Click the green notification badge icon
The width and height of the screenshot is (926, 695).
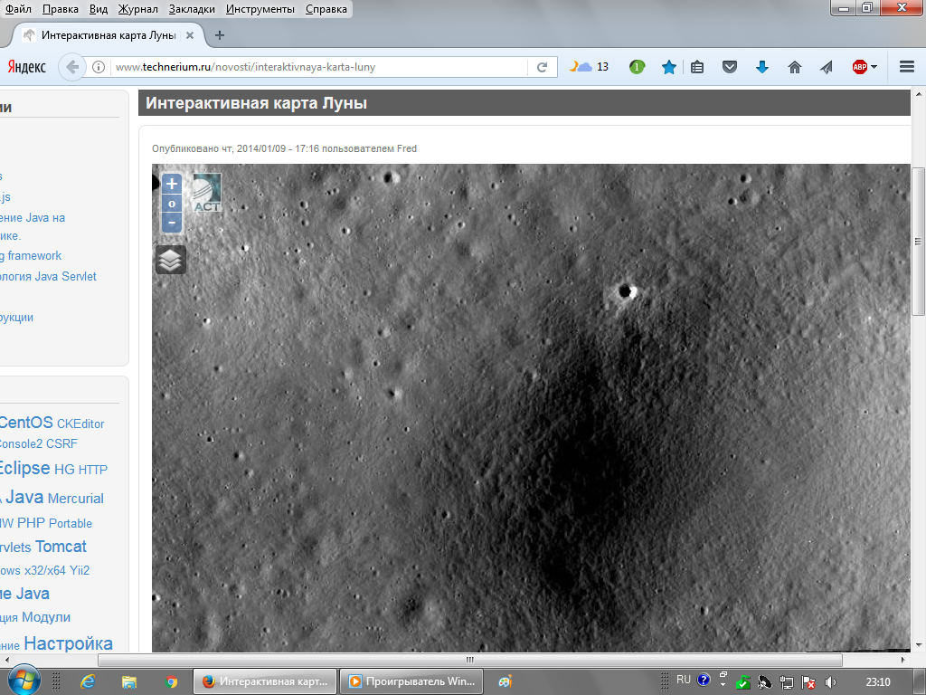[637, 67]
